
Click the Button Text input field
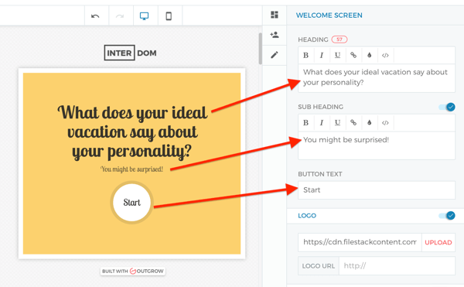pyautogui.click(x=377, y=190)
